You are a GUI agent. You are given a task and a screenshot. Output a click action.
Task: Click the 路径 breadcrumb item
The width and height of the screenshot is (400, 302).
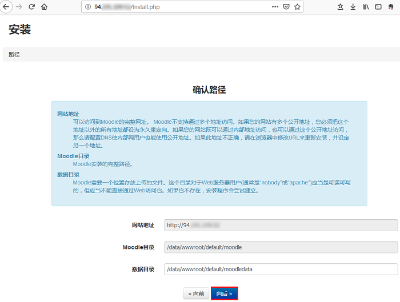click(x=14, y=54)
